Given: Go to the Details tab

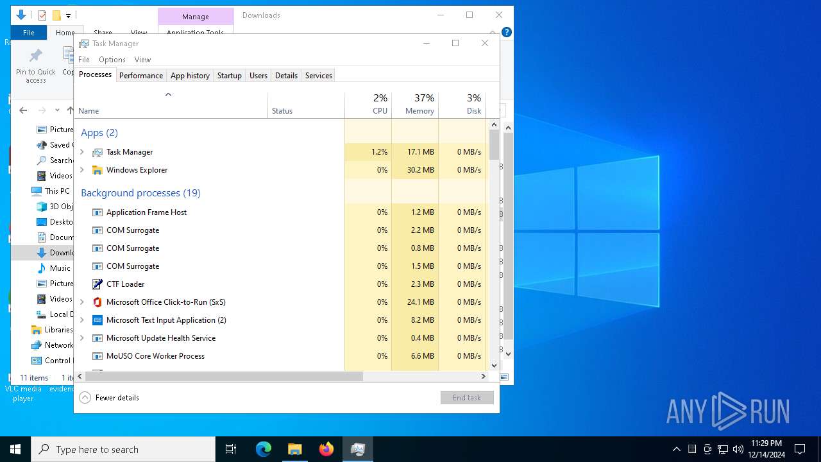Looking at the screenshot, I should [x=286, y=75].
